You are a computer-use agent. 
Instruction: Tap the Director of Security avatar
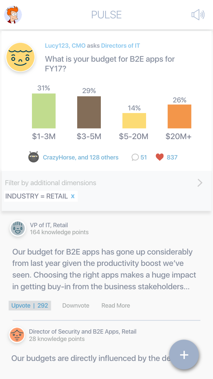[17, 335]
